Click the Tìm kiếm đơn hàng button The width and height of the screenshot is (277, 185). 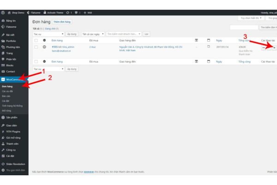coord(268,27)
